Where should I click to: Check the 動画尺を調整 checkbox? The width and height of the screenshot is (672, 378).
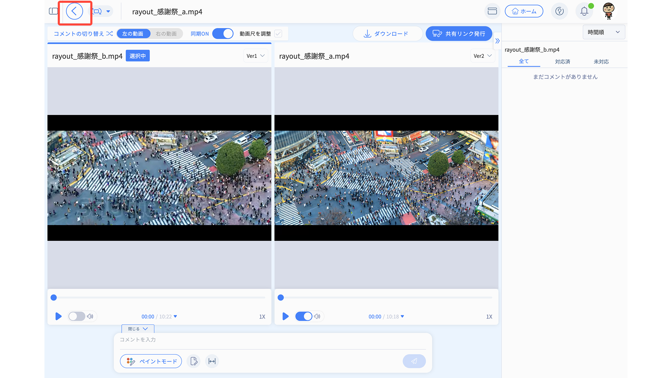pos(278,34)
